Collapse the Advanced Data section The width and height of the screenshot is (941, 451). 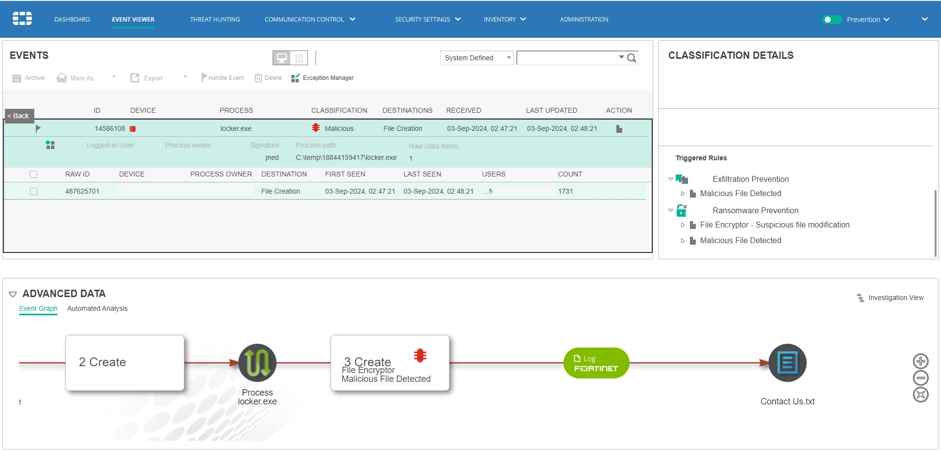[x=13, y=294]
